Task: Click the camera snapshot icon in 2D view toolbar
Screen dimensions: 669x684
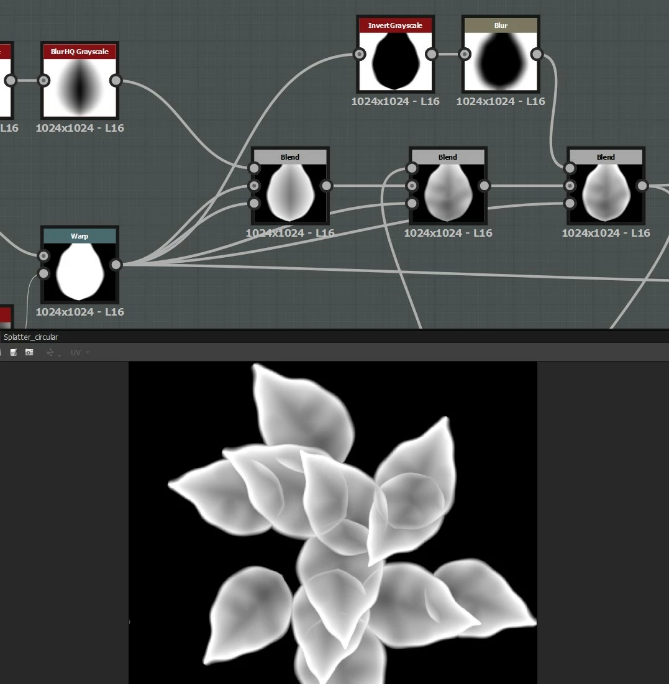Action: [29, 352]
